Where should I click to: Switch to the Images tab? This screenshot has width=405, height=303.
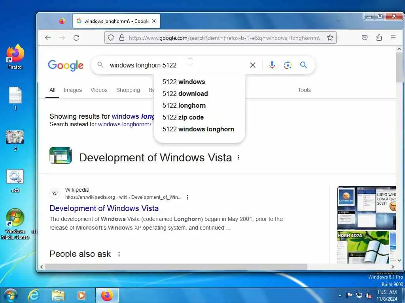coord(73,90)
